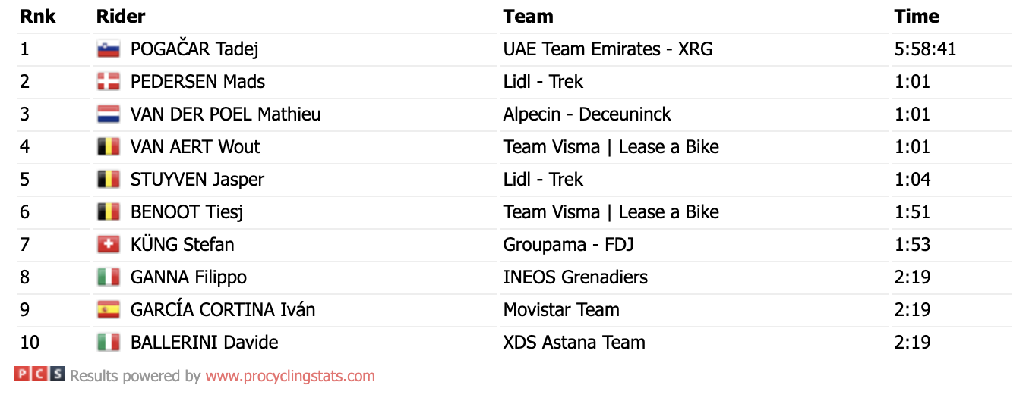This screenshot has height=404, width=1026.
Task: Click the Groupama - FDJ team name
Action: click(568, 245)
